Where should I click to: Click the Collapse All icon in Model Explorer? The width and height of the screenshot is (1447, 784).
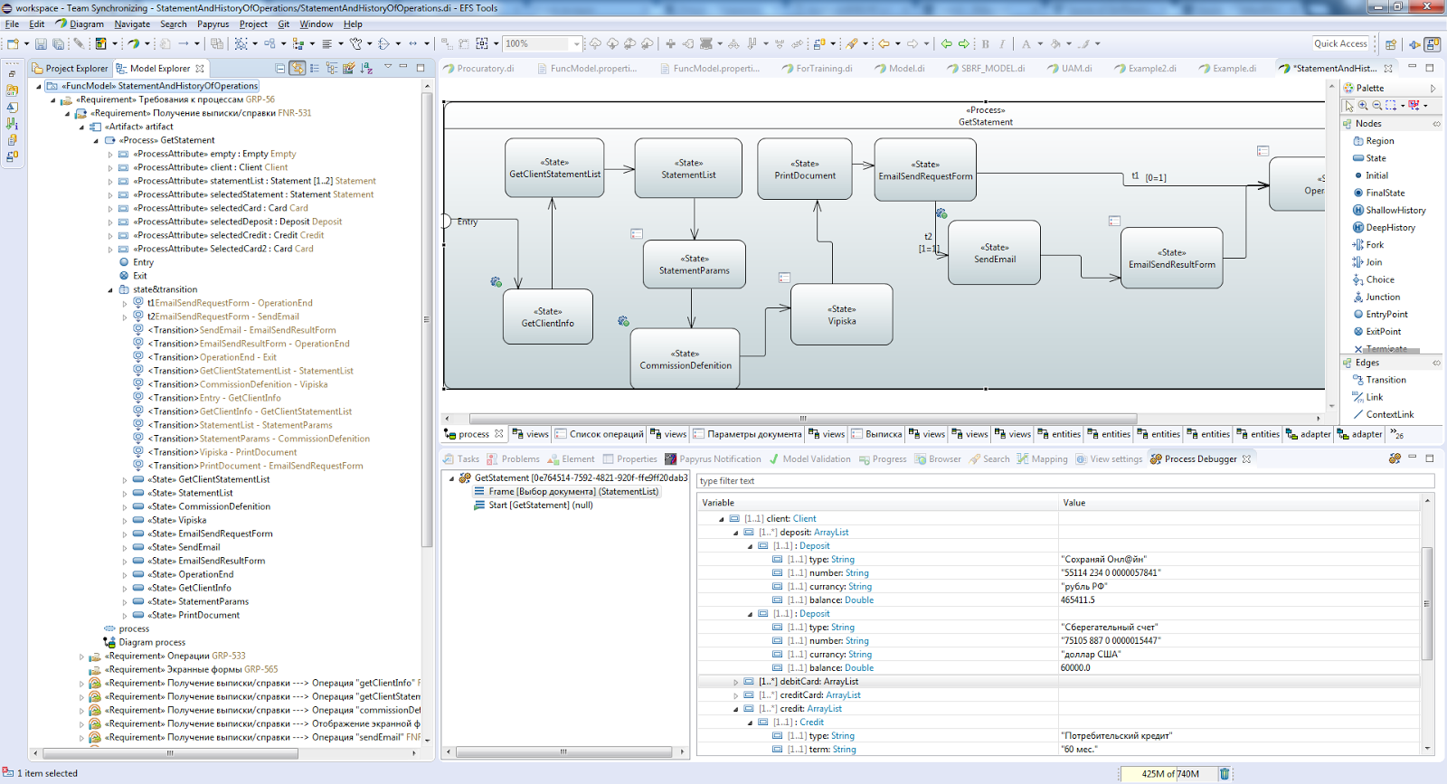[x=280, y=68]
